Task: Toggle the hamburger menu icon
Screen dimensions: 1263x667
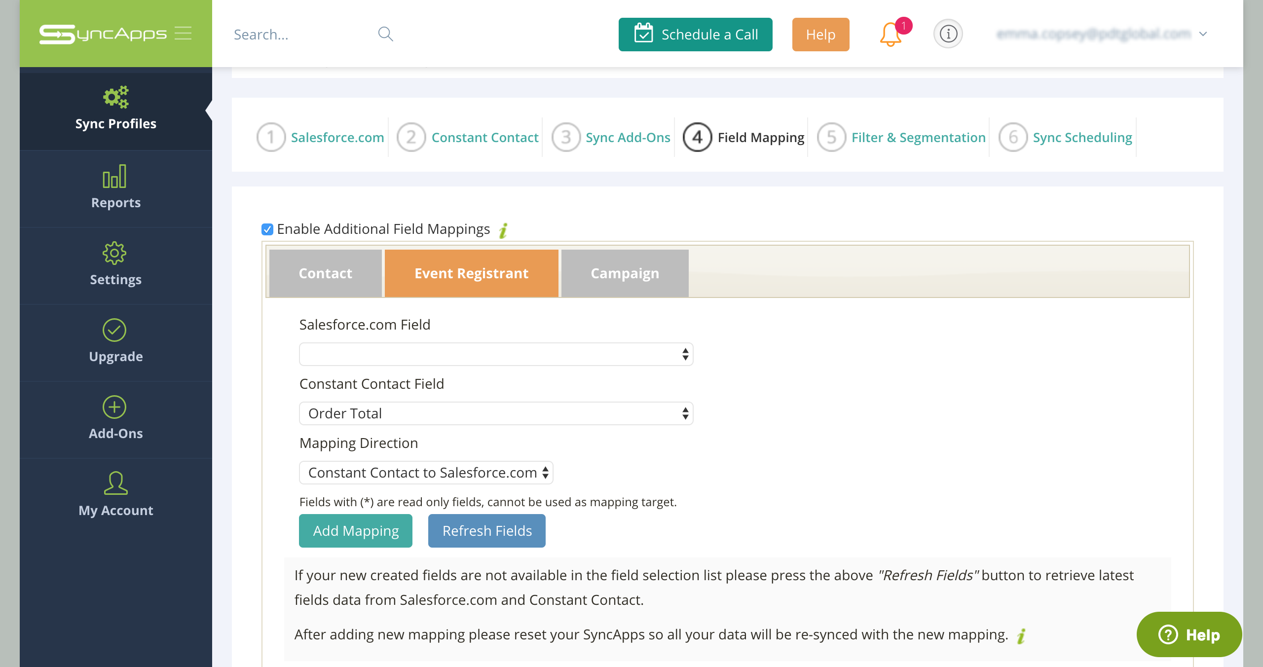Action: point(183,33)
